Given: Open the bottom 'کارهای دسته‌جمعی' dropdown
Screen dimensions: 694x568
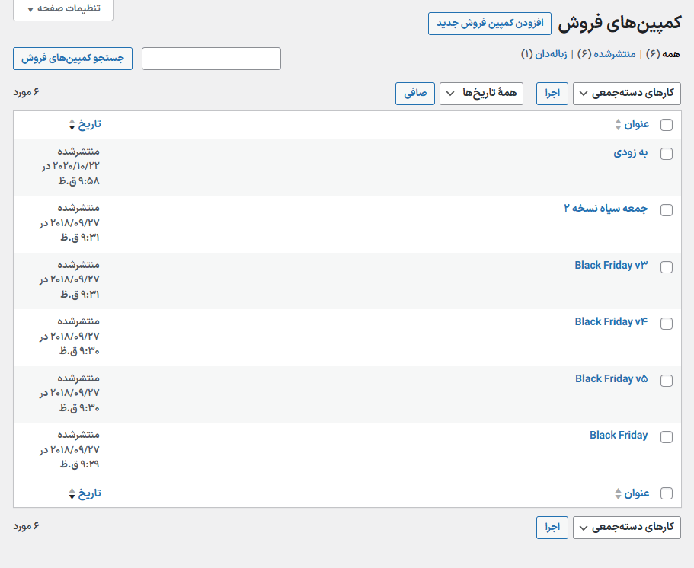Looking at the screenshot, I should pyautogui.click(x=627, y=528).
